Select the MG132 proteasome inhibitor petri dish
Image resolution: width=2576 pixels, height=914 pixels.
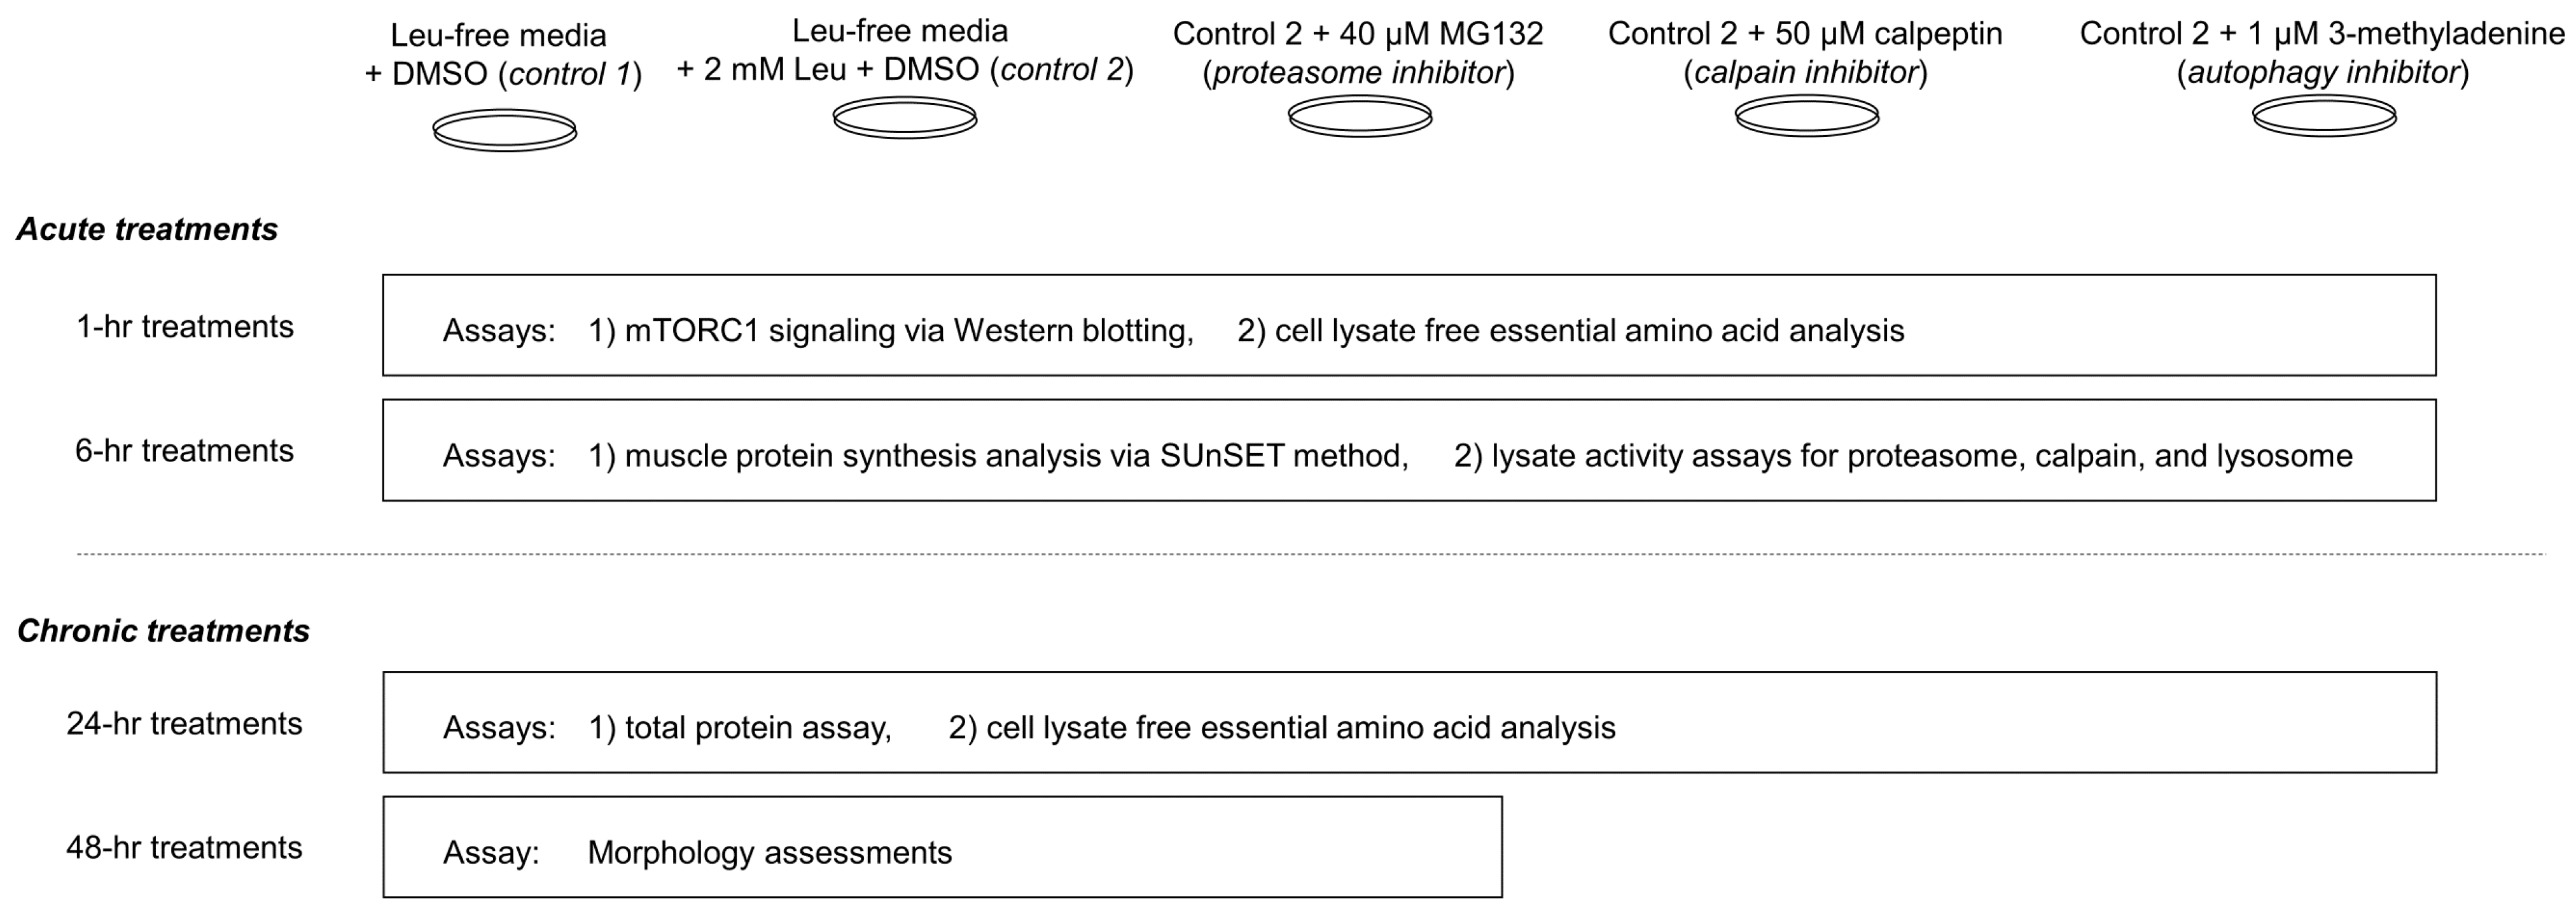point(1360,117)
